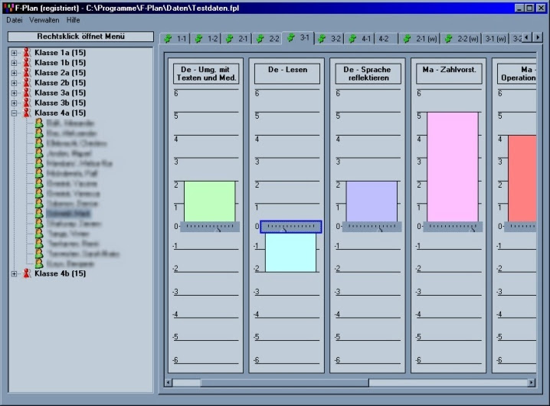Click the De - Sprache reflektieren slider
Image resolution: width=550 pixels, height=406 pixels.
[x=372, y=227]
